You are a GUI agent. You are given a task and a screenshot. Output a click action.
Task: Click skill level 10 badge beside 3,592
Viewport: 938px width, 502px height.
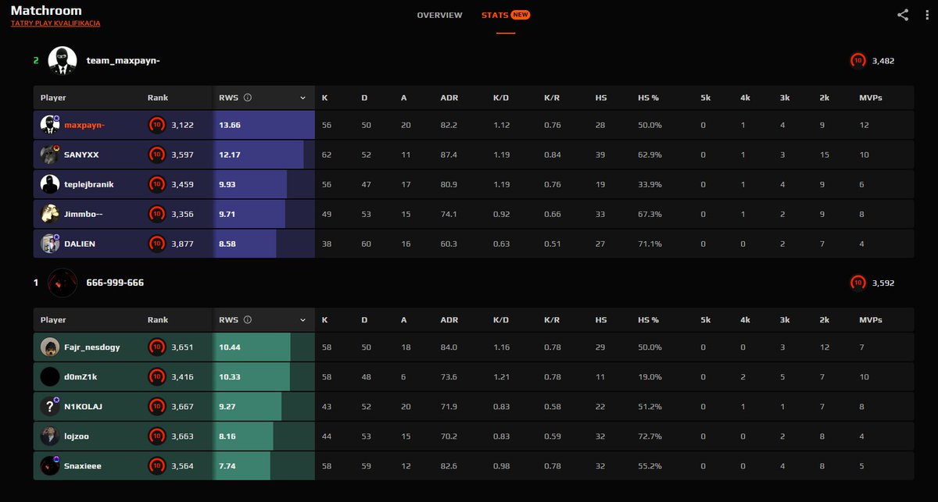click(857, 282)
